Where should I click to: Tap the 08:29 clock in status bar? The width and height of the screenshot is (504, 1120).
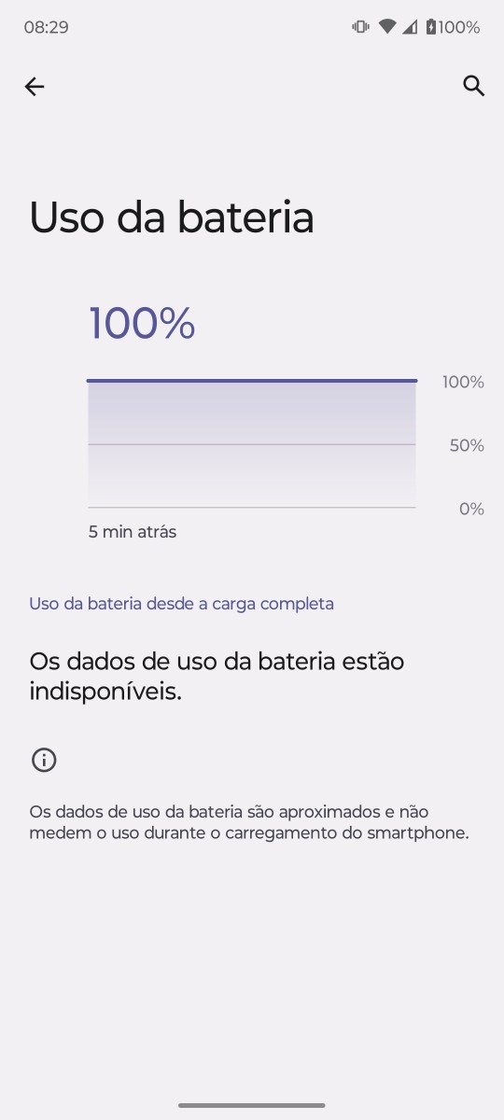(46, 27)
